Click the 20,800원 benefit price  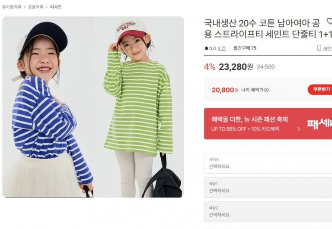(225, 90)
